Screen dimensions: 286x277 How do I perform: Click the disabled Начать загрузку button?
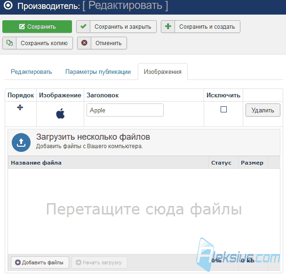pos(99,262)
